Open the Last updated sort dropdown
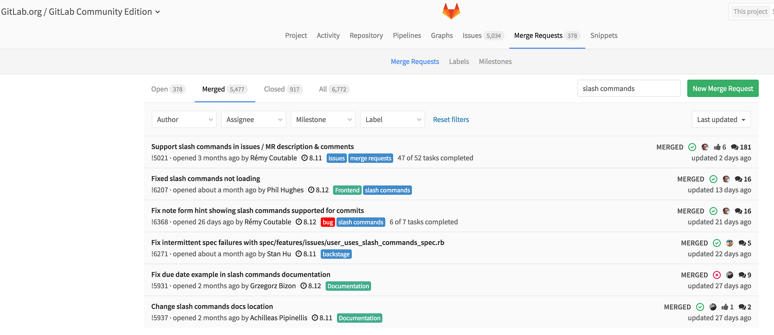Screen dimensions: 774x335 point(721,120)
